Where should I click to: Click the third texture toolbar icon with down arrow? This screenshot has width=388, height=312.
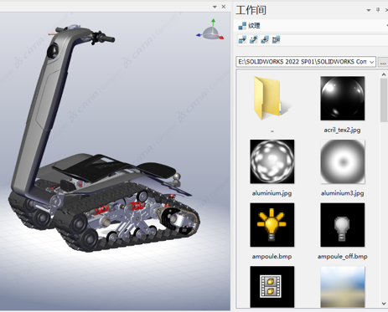(x=265, y=40)
